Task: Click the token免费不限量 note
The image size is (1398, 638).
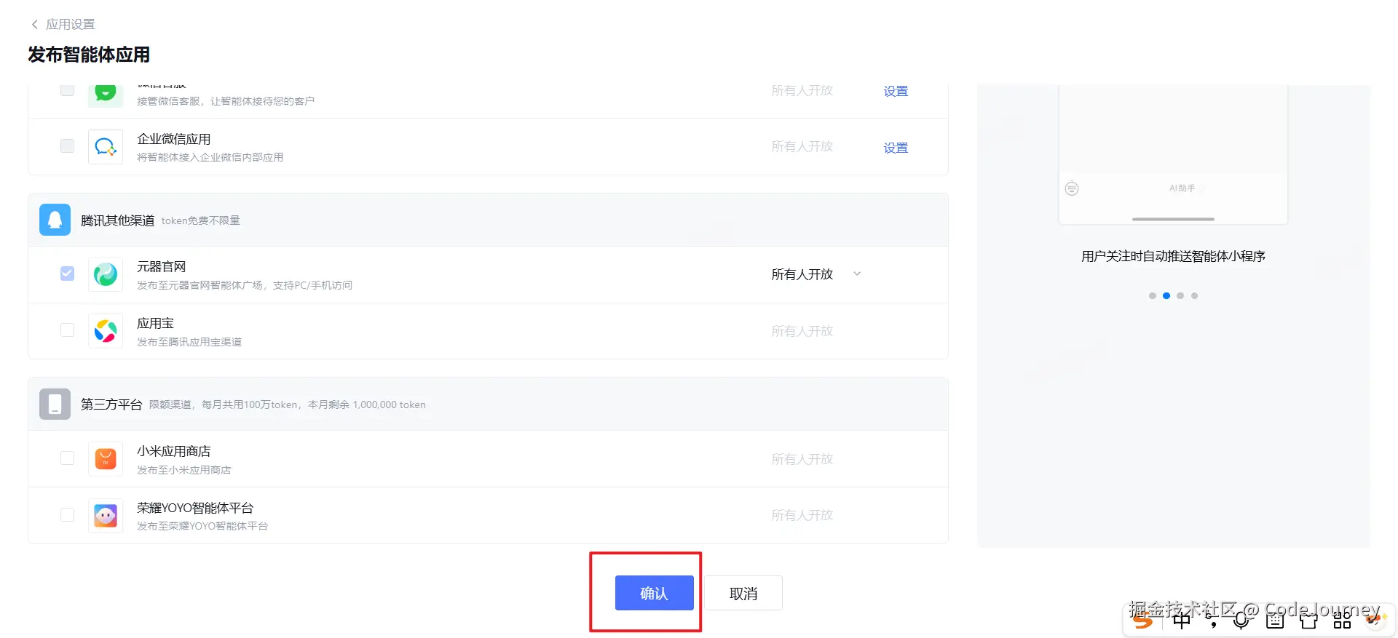Action: (201, 220)
